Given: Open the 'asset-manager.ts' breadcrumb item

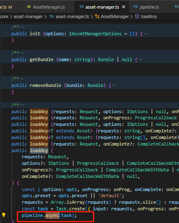Looking at the screenshot, I should click(x=72, y=16).
